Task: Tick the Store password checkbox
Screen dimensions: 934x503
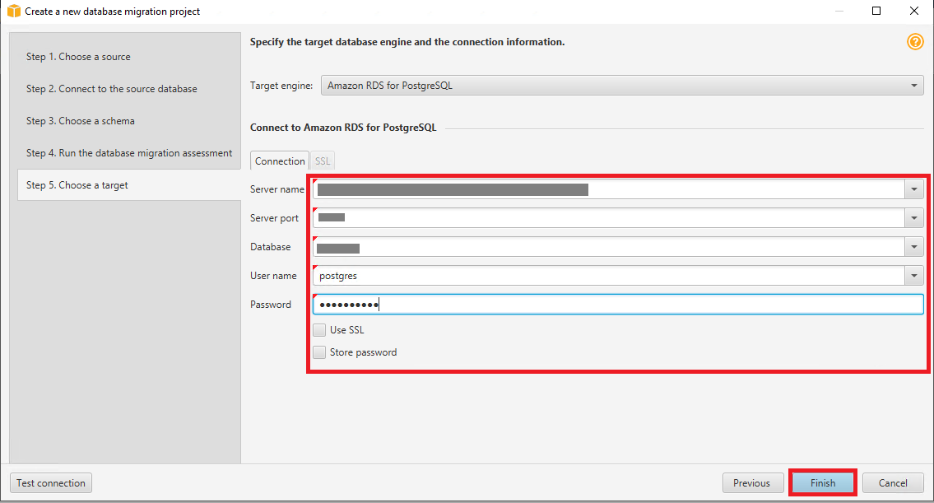Action: point(319,352)
